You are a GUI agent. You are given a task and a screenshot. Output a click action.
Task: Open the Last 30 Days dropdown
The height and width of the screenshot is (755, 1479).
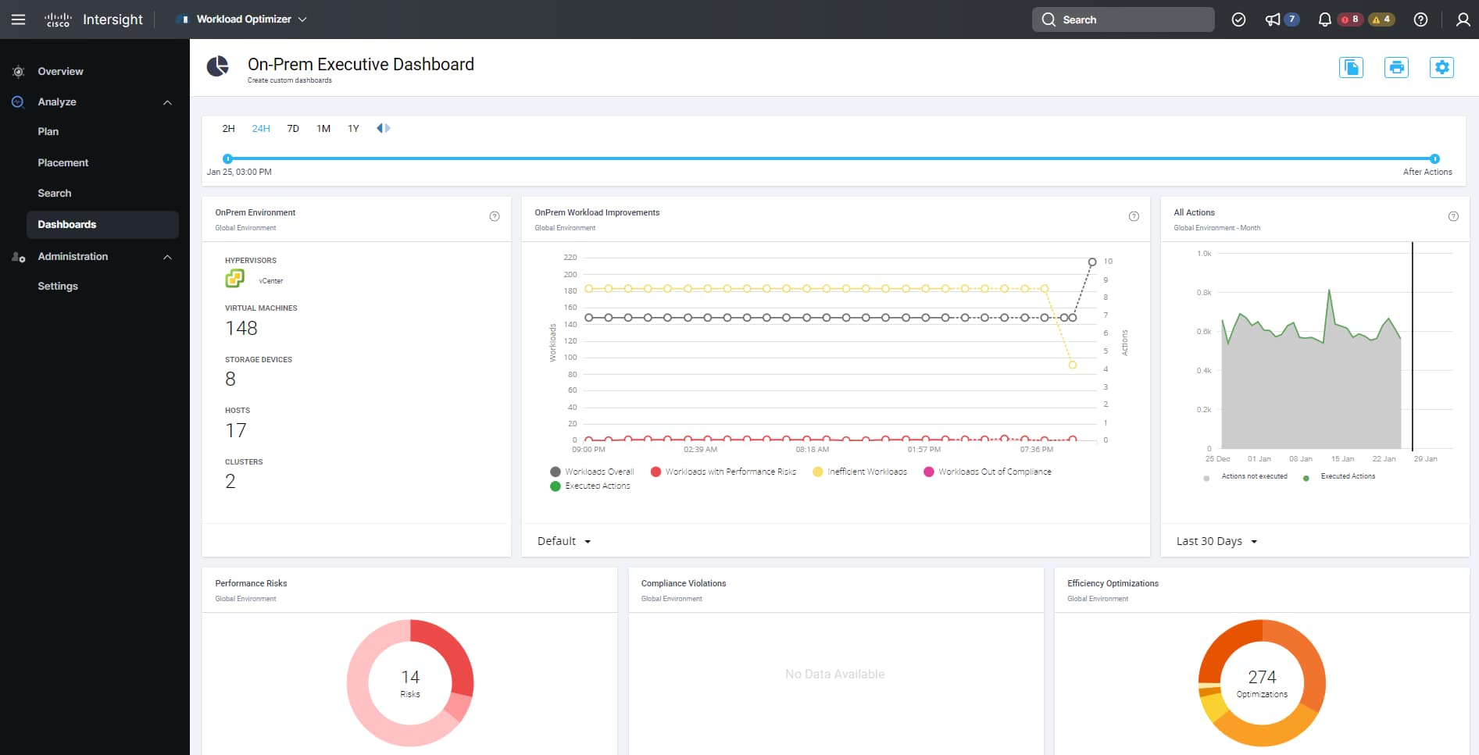[1216, 541]
